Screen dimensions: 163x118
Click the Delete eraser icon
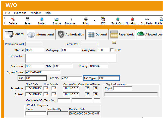pos(13,19)
